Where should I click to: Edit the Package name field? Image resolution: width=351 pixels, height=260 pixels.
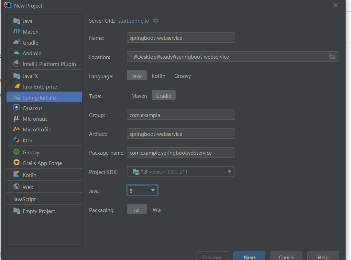click(x=180, y=153)
